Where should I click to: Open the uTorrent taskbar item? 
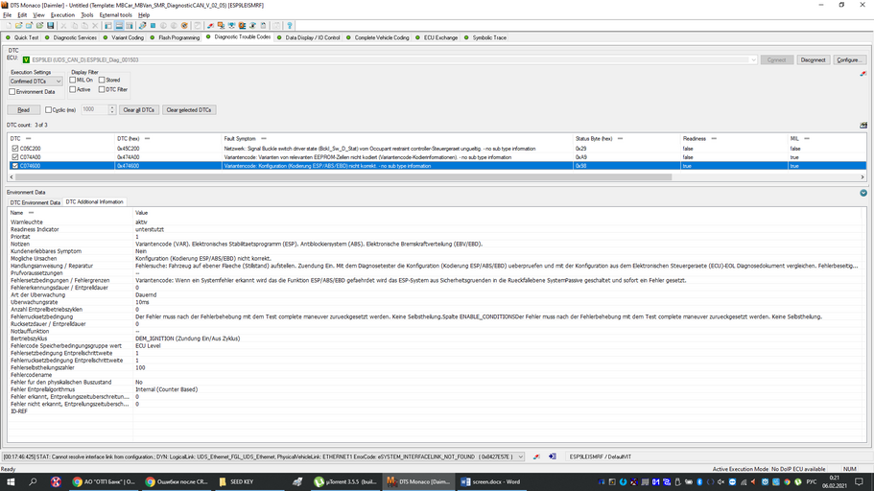345,481
